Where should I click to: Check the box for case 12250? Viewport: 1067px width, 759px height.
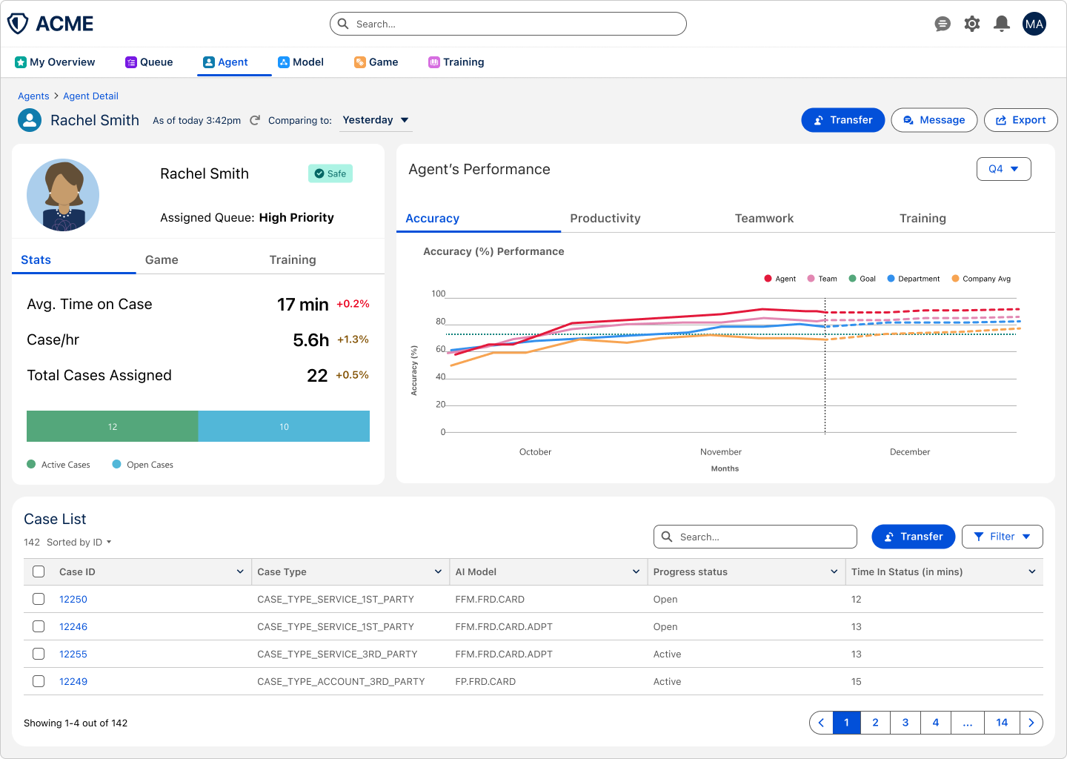pos(39,599)
